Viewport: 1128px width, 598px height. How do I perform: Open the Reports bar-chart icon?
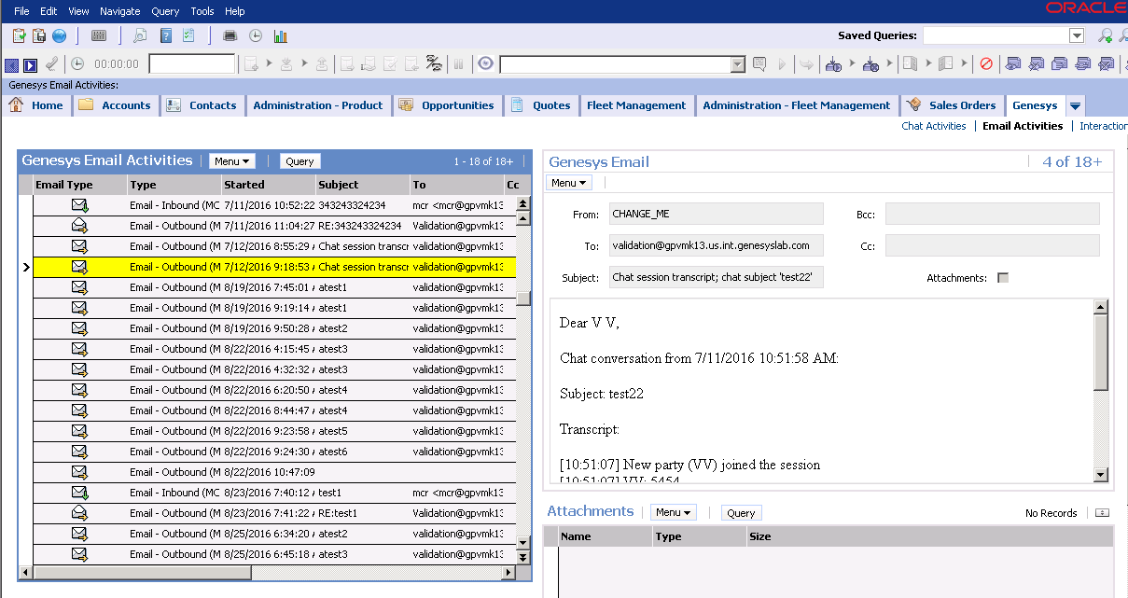pyautogui.click(x=278, y=35)
